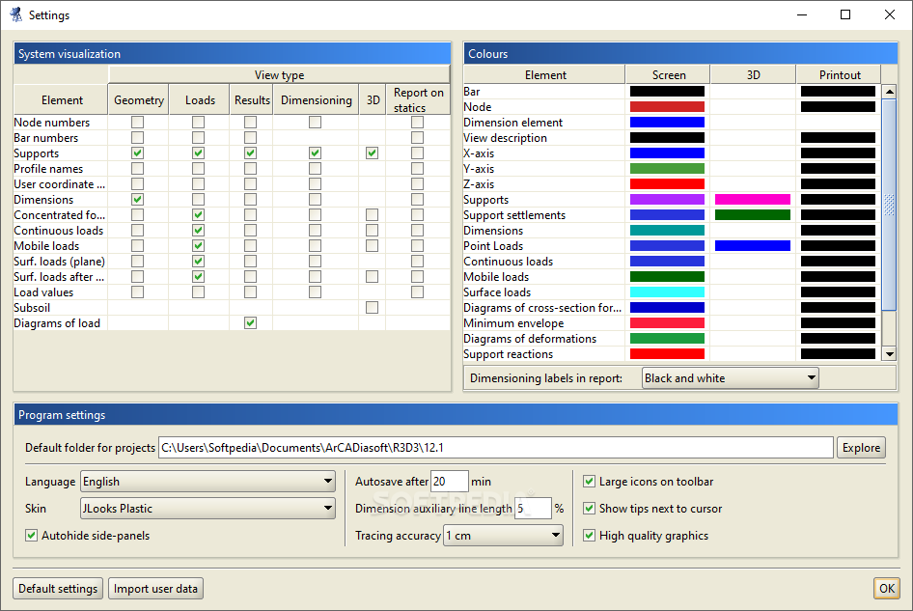
Task: Click Y-axis green screen colour swatch
Action: 667,168
